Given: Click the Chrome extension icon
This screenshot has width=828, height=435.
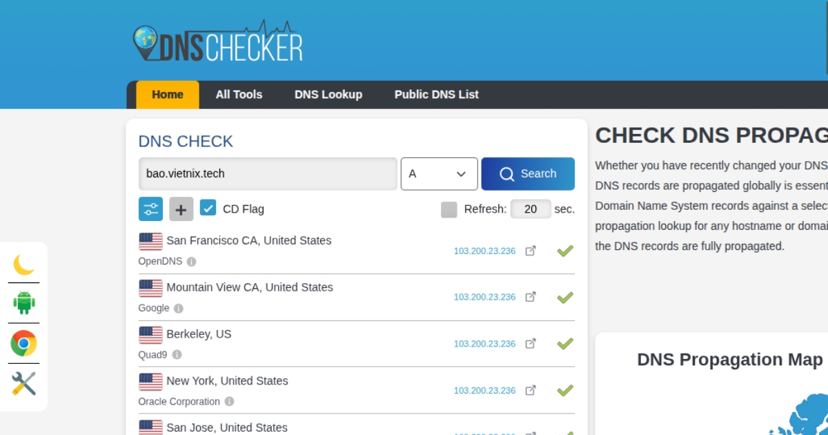Looking at the screenshot, I should 23,343.
